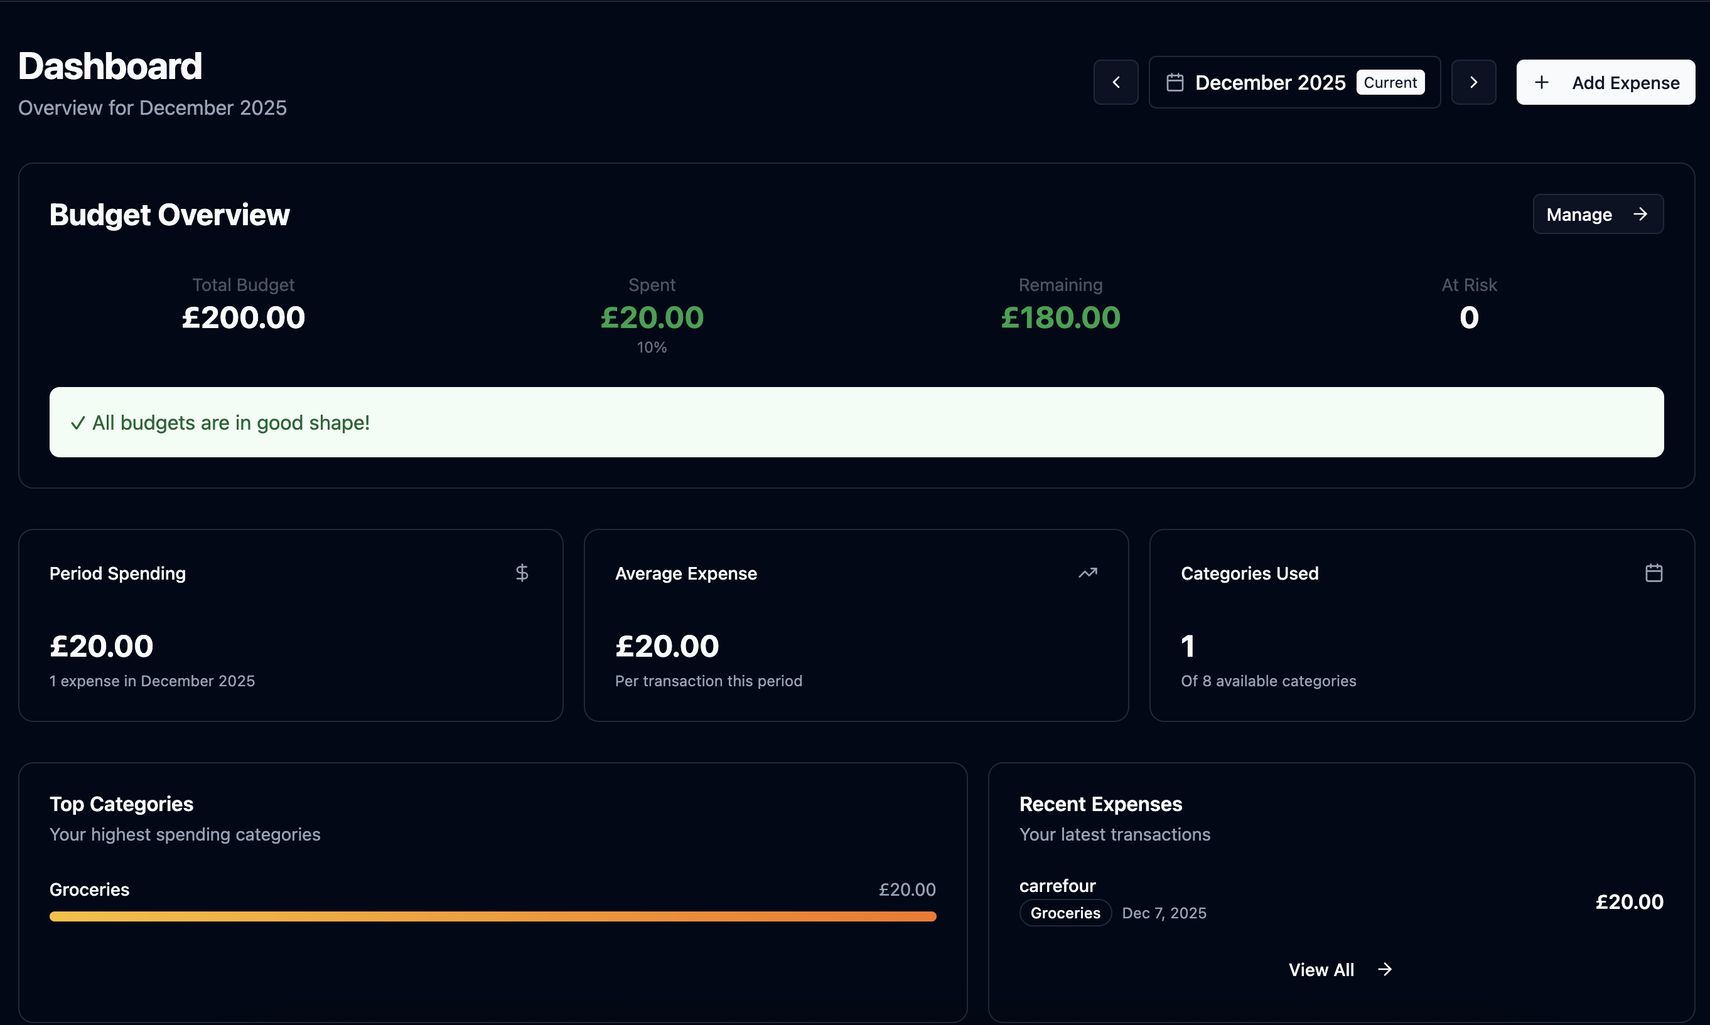Click the arrow icon on Manage button
The image size is (1710, 1025).
pyautogui.click(x=1640, y=214)
